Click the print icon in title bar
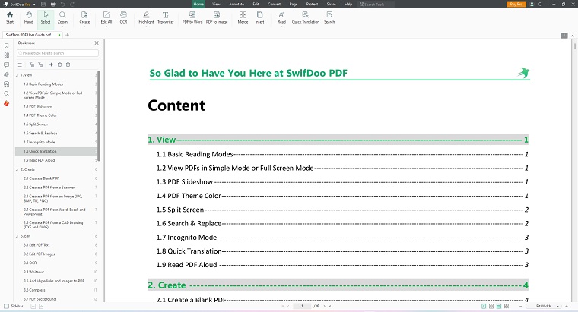The image size is (578, 312). pyautogui.click(x=53, y=4)
